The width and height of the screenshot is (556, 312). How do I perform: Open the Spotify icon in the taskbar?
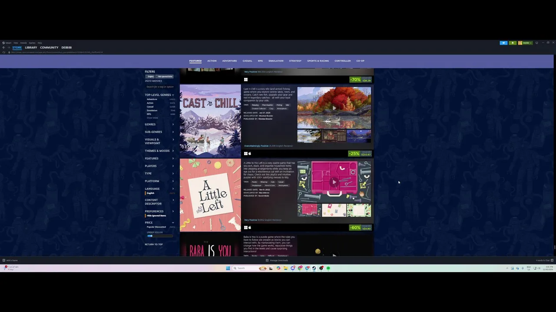(328, 268)
